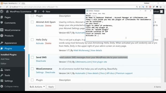Open WooCommerce API docs link

(110, 73)
